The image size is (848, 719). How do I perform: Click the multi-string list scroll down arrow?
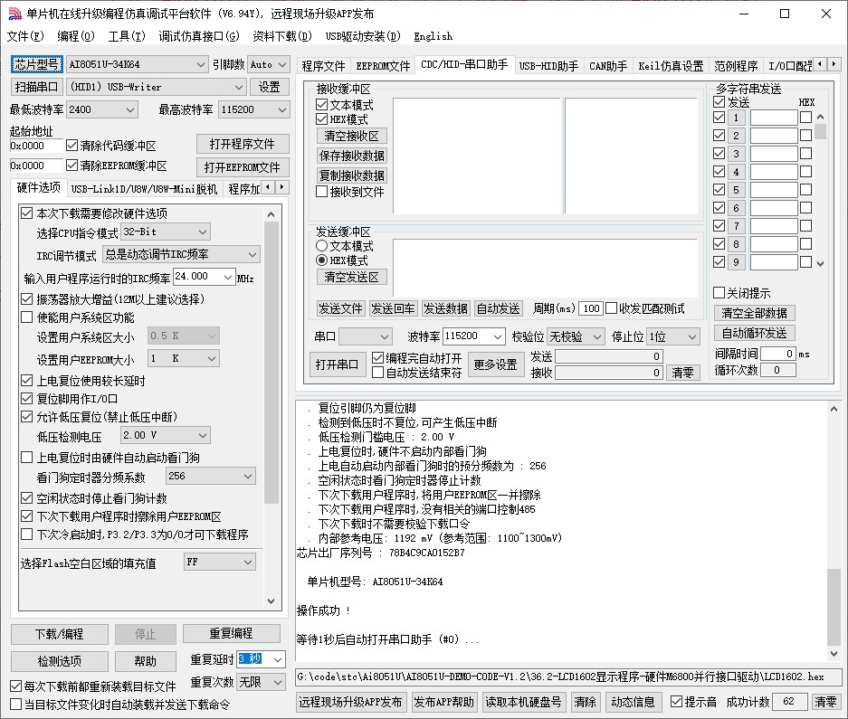pyautogui.click(x=821, y=264)
